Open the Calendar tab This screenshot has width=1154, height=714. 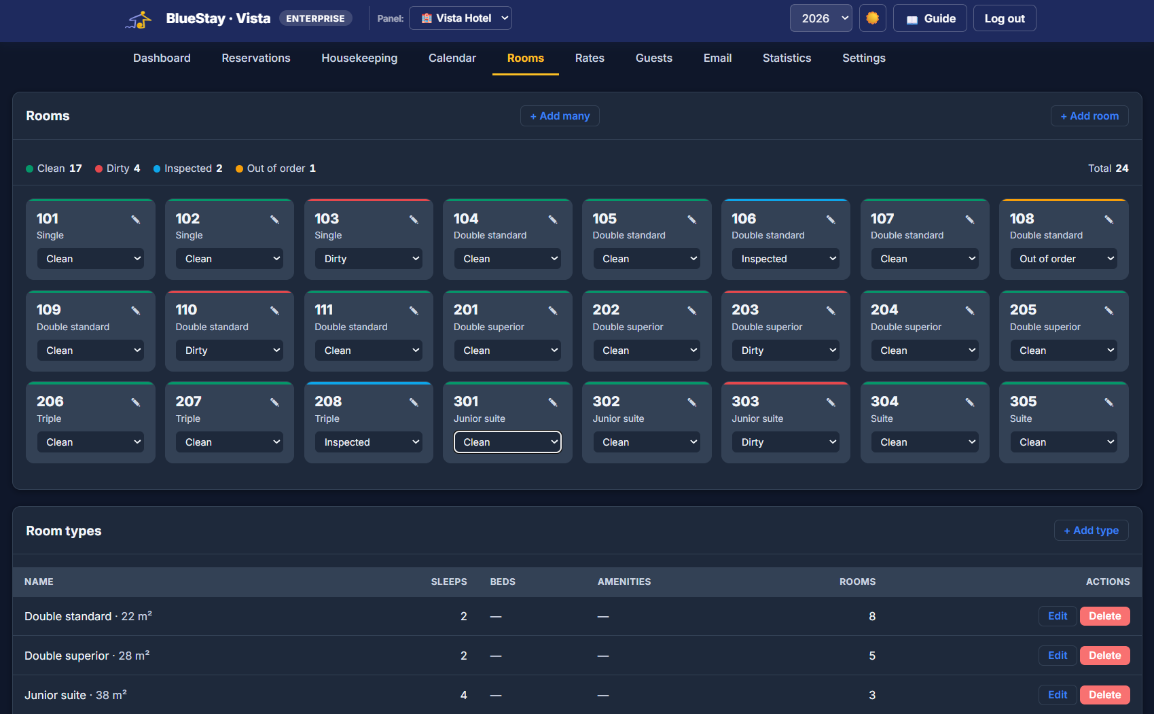[452, 58]
